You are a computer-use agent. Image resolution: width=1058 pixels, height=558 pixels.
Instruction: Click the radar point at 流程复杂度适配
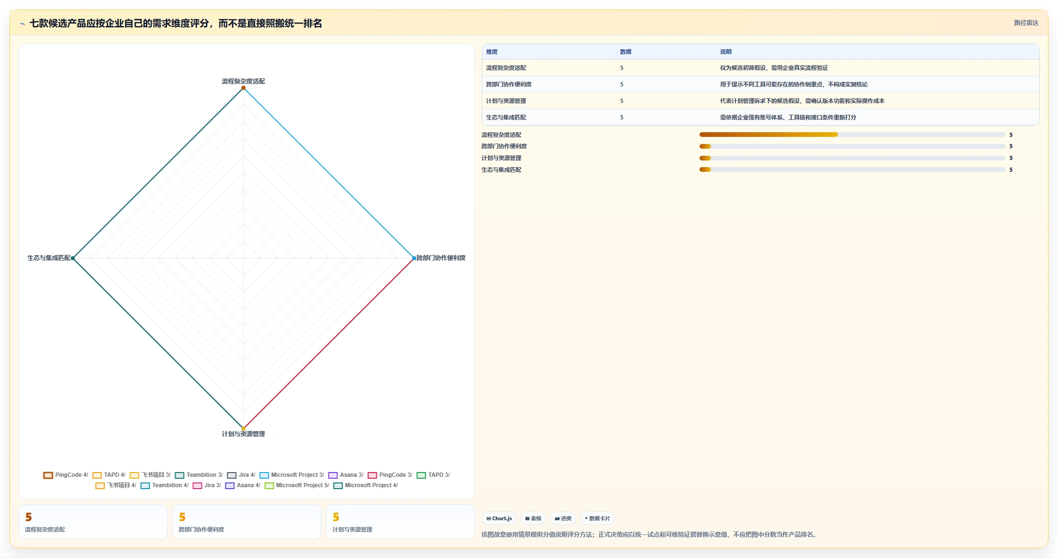[243, 88]
